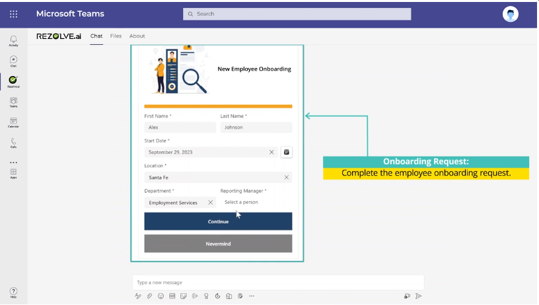
Task: Click the clipboard icon before the compose ellipsis
Action: pos(240,296)
